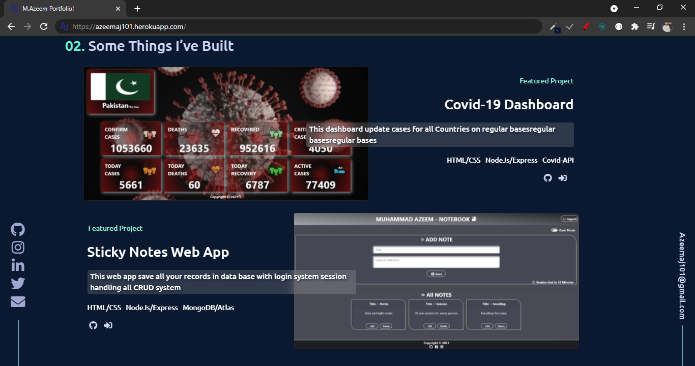This screenshot has width=695, height=366.
Task: Open a new browser tab
Action: click(137, 9)
